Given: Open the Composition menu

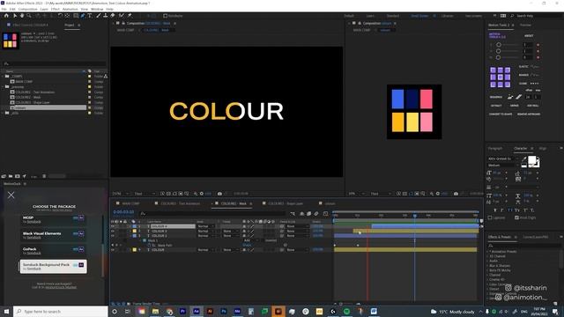Looking at the screenshot, I should click(27, 9).
